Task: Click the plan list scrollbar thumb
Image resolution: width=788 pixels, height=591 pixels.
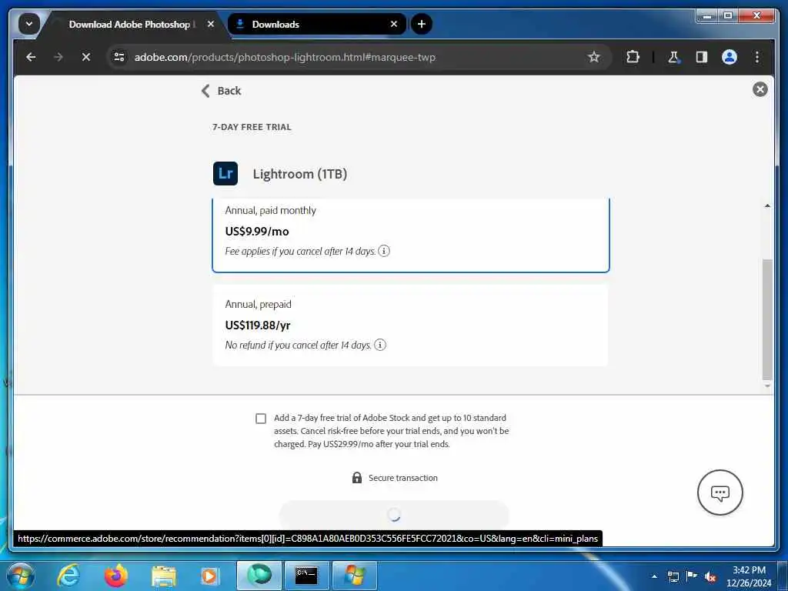Action: pyautogui.click(x=767, y=319)
